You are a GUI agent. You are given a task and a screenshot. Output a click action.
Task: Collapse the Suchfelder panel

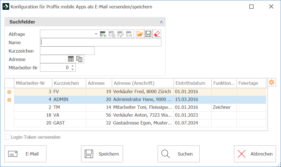[161, 22]
